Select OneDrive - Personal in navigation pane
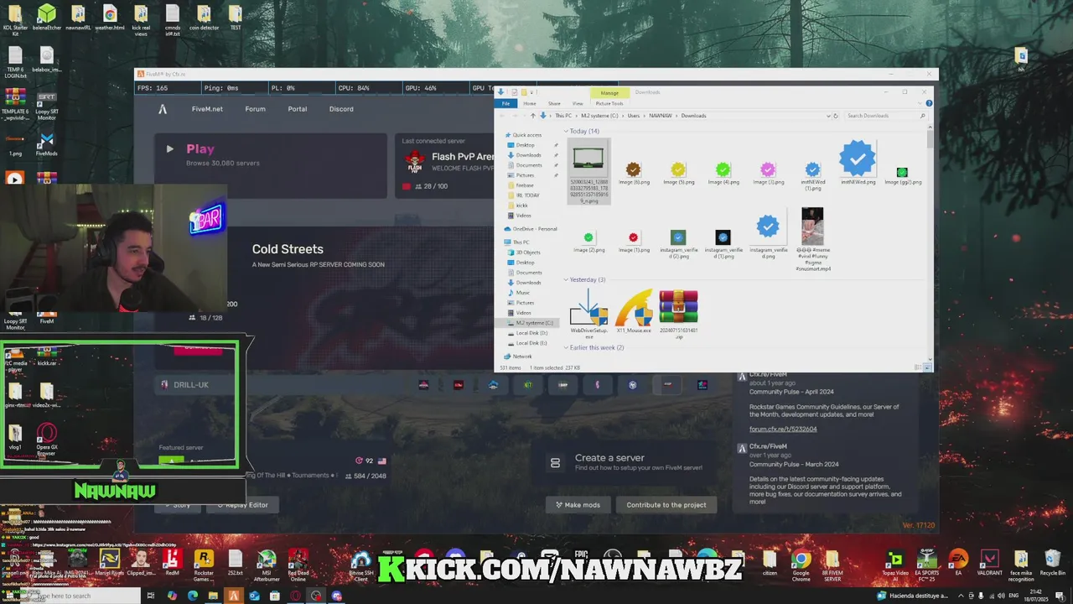The height and width of the screenshot is (604, 1073). pos(531,229)
